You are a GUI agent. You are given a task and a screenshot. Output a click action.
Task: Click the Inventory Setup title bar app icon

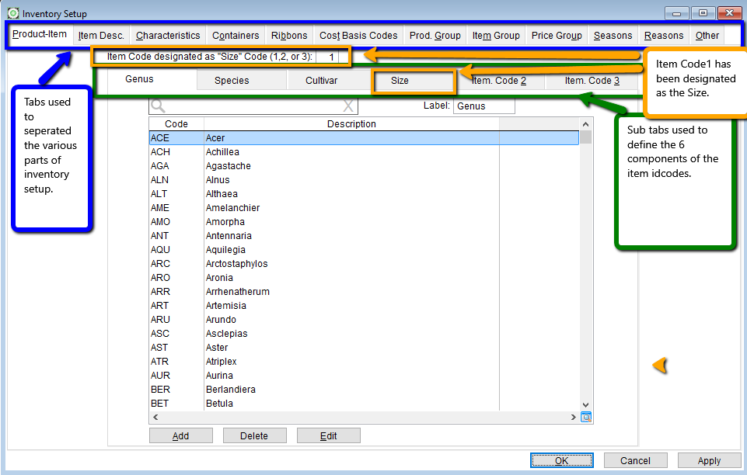[13, 13]
